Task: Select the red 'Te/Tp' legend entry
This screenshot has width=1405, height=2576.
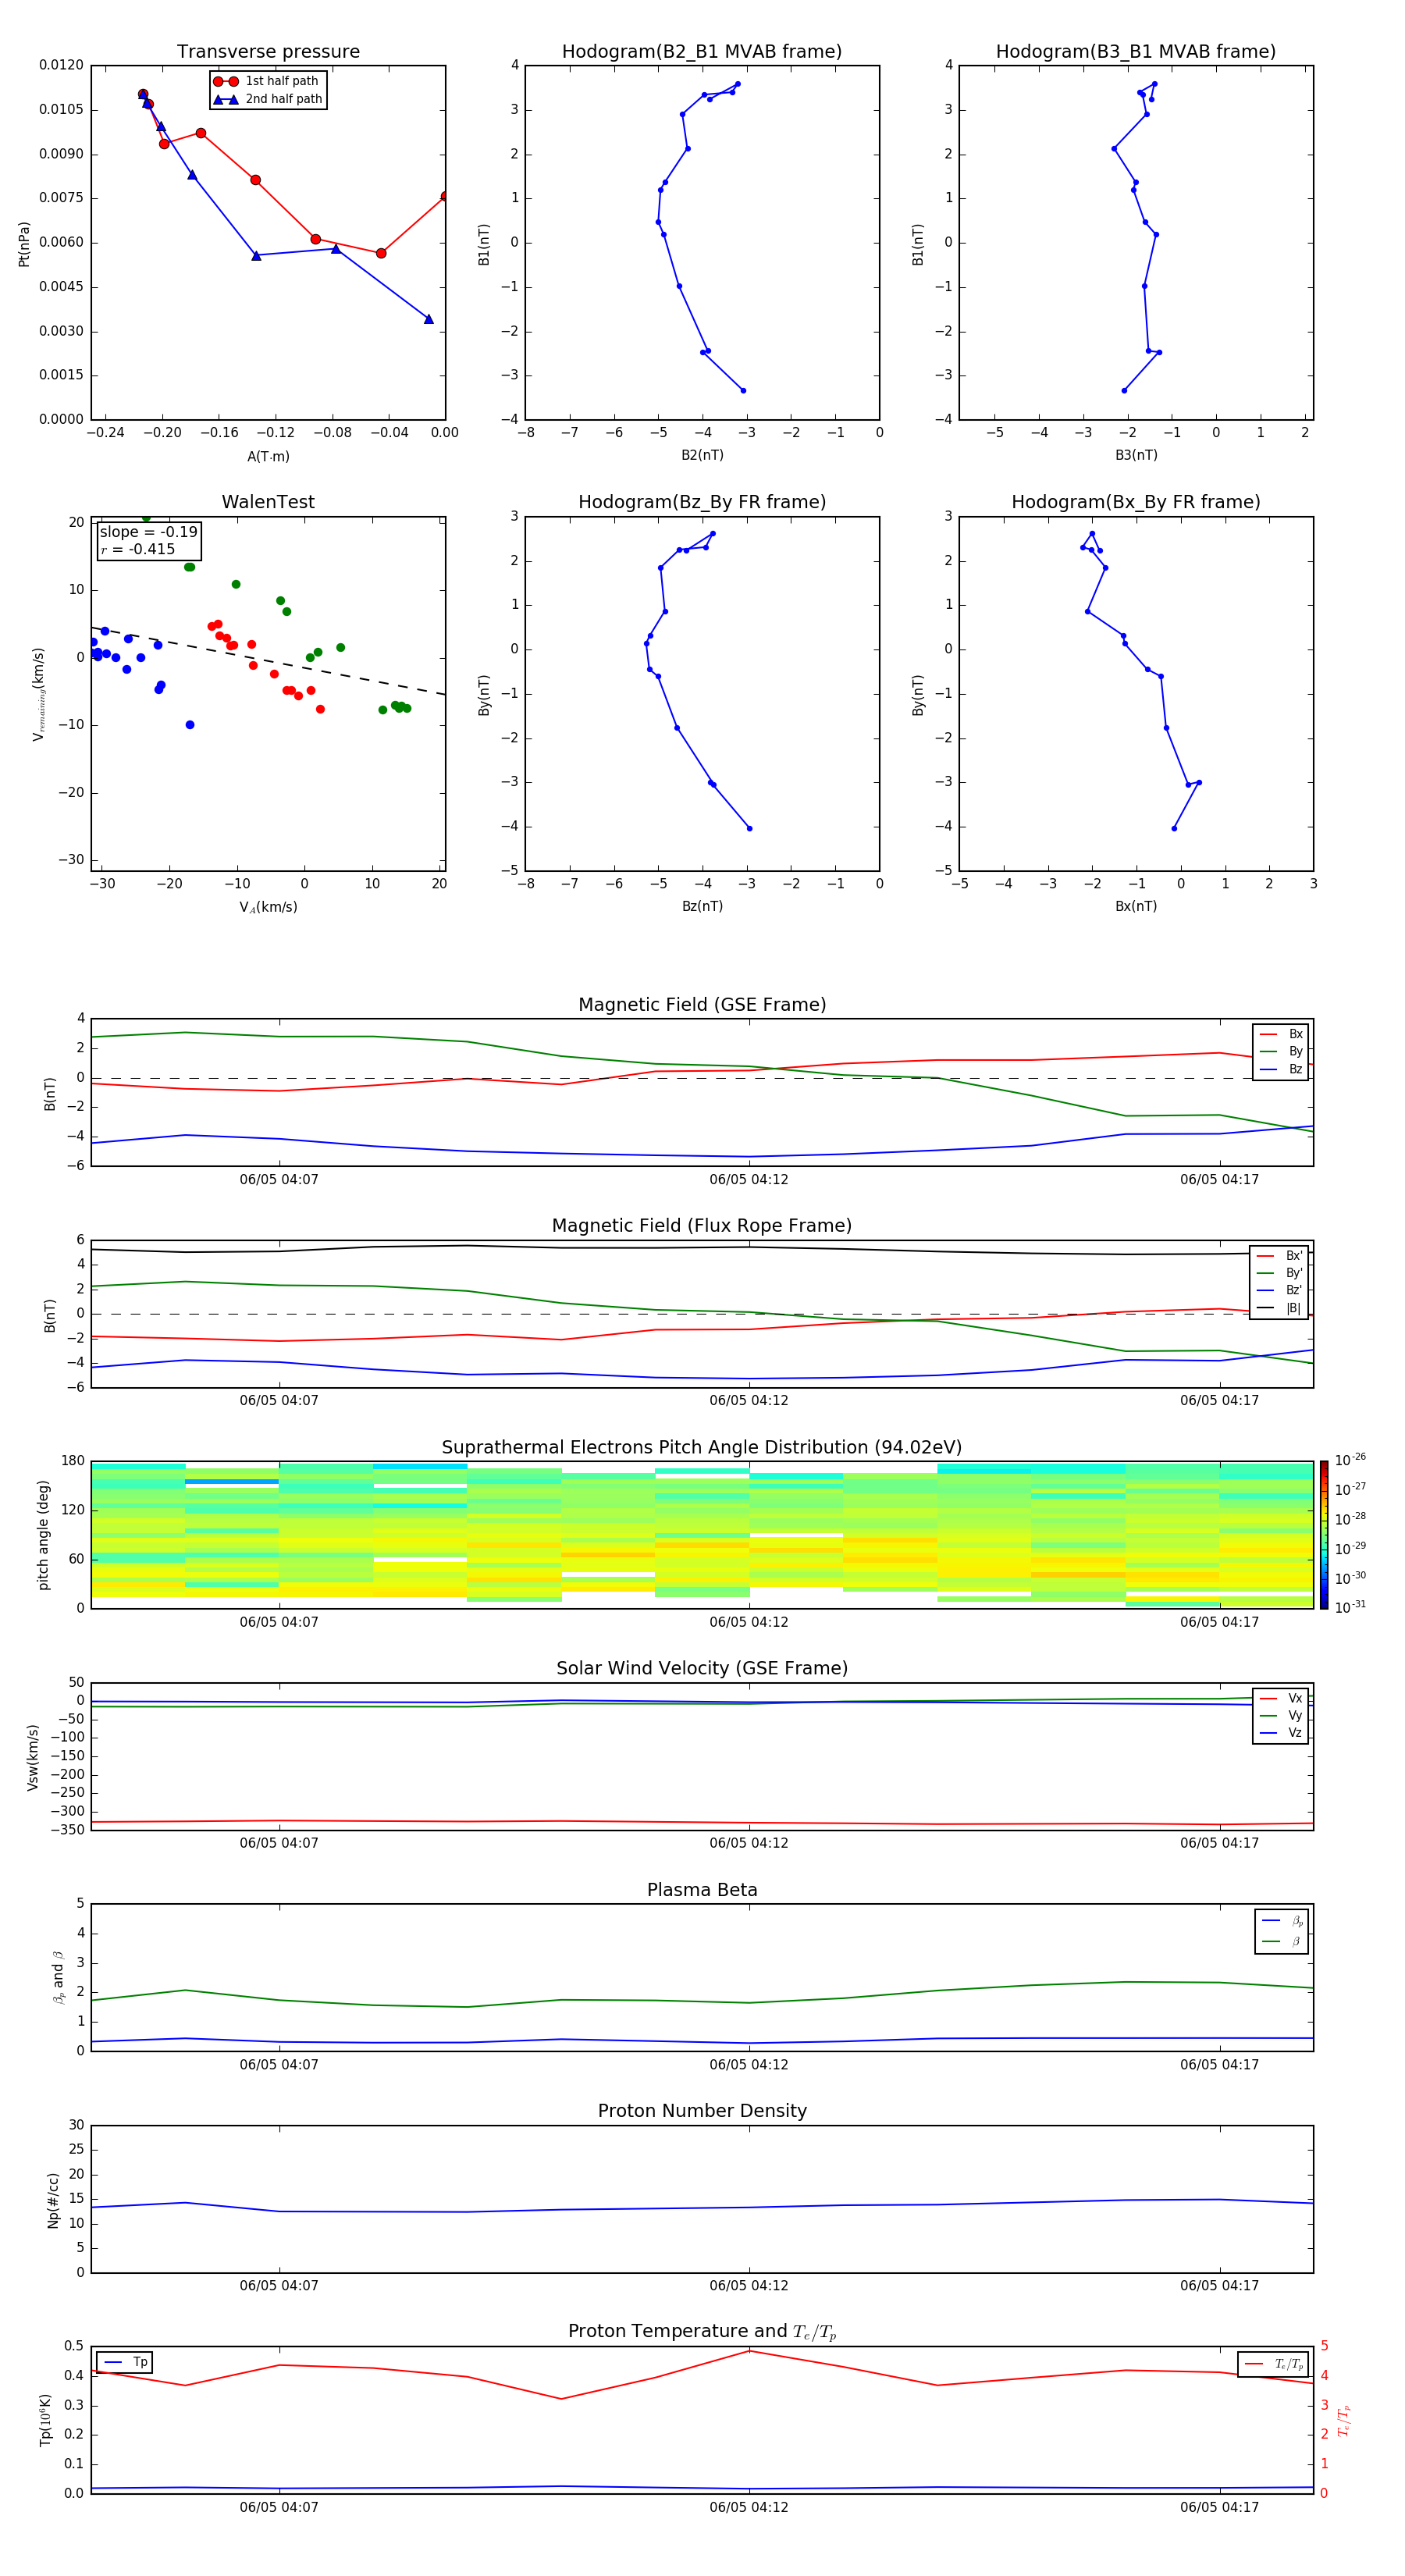Action: point(1274,2364)
